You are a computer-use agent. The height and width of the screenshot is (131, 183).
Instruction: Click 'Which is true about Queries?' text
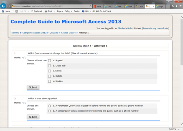click(x=42, y=99)
